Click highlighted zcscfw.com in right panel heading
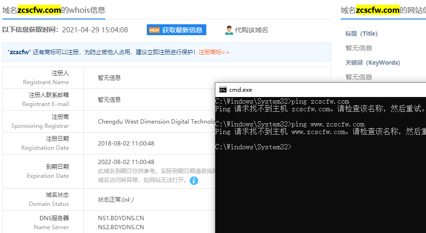426x233 pixels. (x=377, y=10)
